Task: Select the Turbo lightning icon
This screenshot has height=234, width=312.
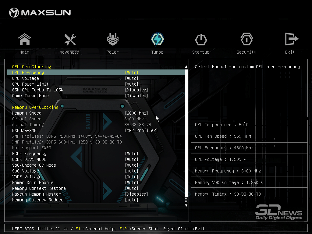Action: (x=158, y=39)
